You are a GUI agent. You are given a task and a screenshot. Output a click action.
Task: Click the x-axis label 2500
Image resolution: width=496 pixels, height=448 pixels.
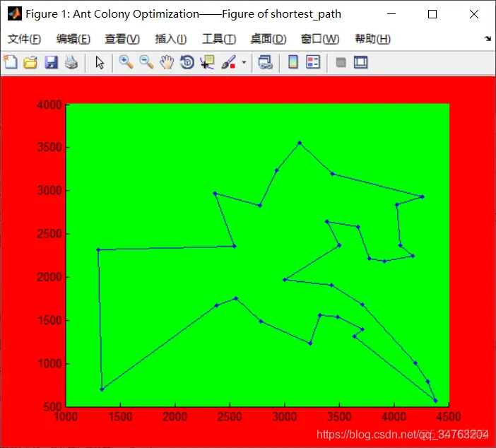click(230, 416)
